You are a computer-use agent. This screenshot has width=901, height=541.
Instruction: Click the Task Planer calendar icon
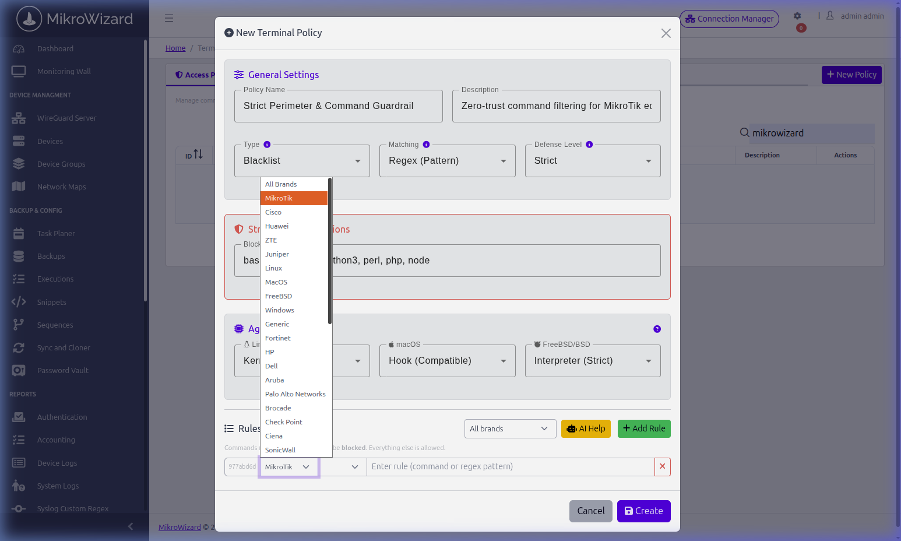pyautogui.click(x=19, y=233)
